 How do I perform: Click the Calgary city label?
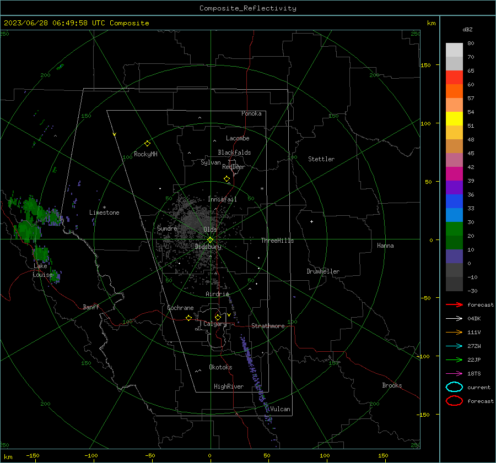[215, 324]
